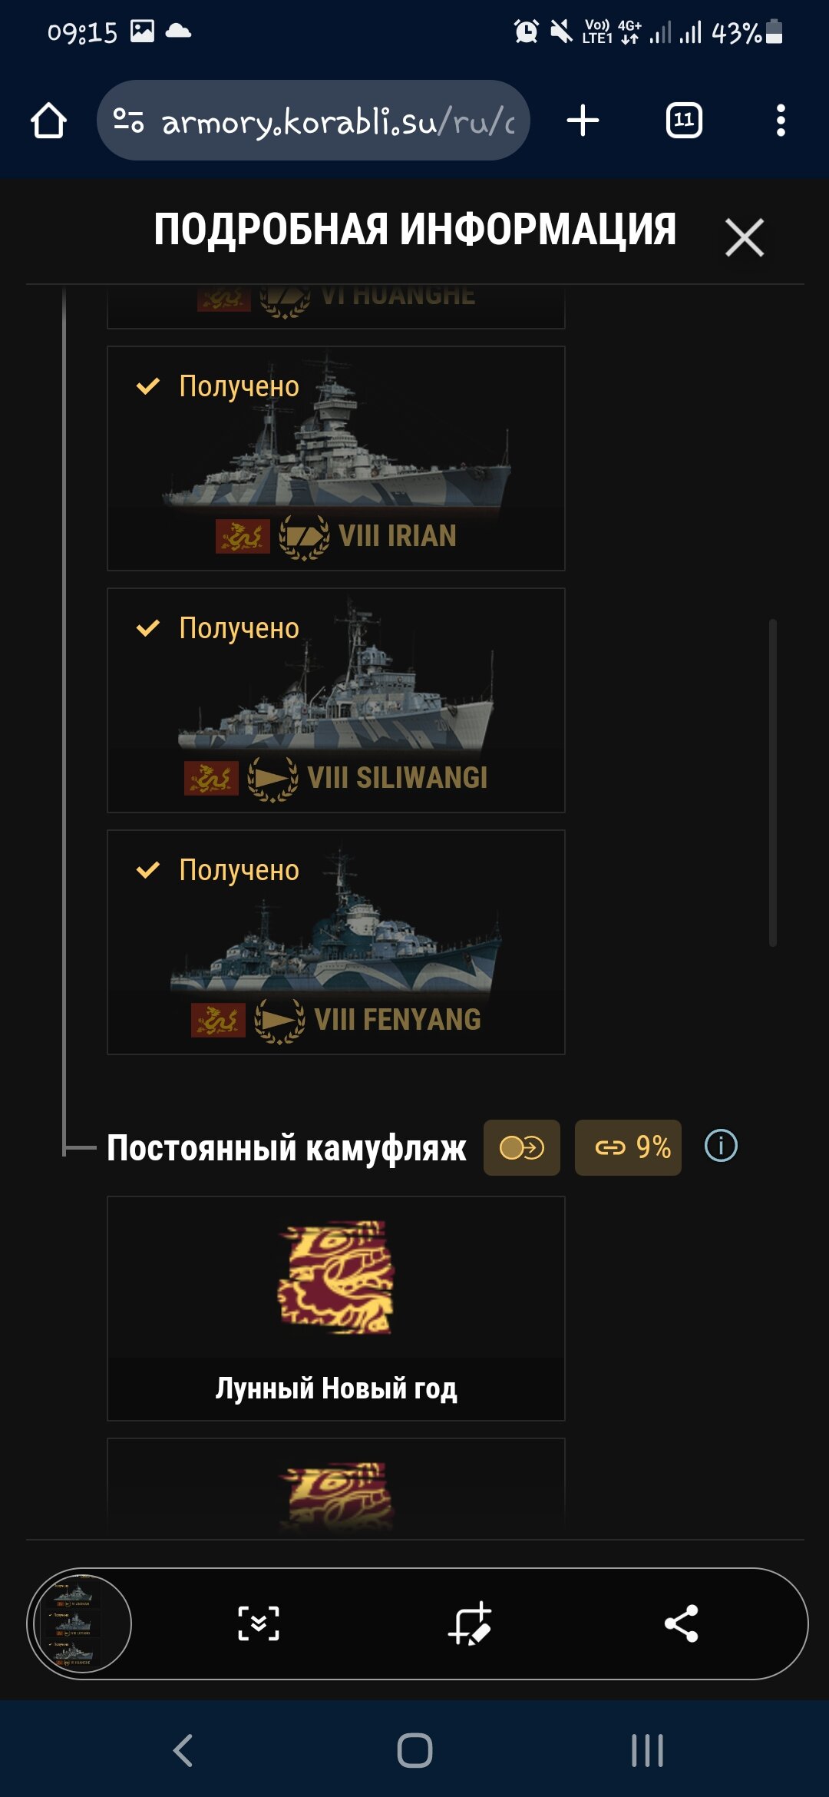Open the info icon beside Постоянный камуфляж
The width and height of the screenshot is (829, 1797).
point(721,1147)
